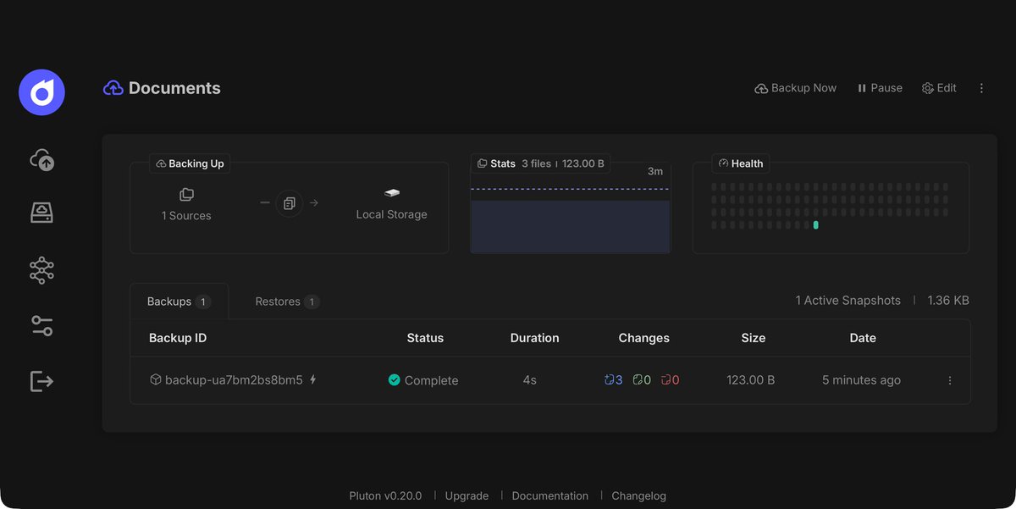Screen dimensions: 1016x509
Task: Click the Local Storage drive icon
Action: 391,193
